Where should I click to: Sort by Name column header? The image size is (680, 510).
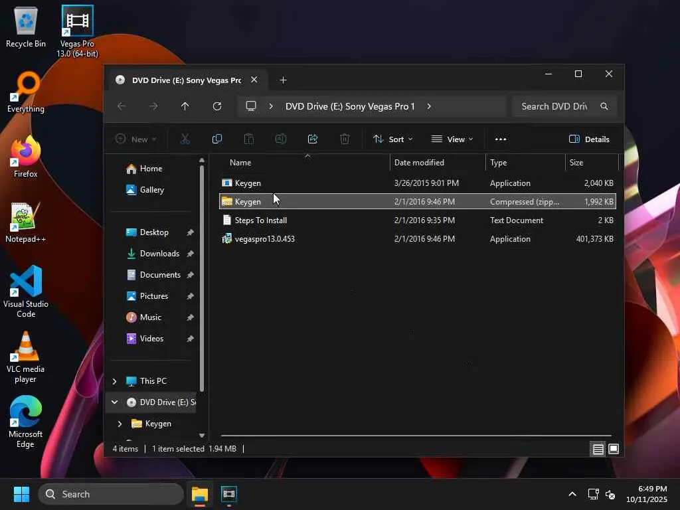305,163
